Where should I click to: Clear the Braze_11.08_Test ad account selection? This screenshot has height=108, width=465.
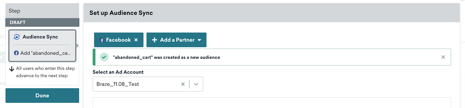(183, 84)
